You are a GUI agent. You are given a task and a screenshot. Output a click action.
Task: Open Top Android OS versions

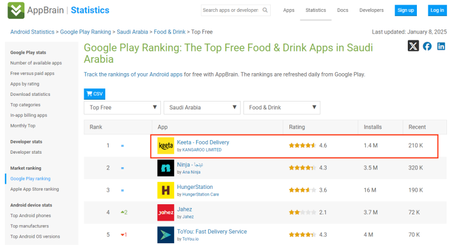tap(35, 236)
